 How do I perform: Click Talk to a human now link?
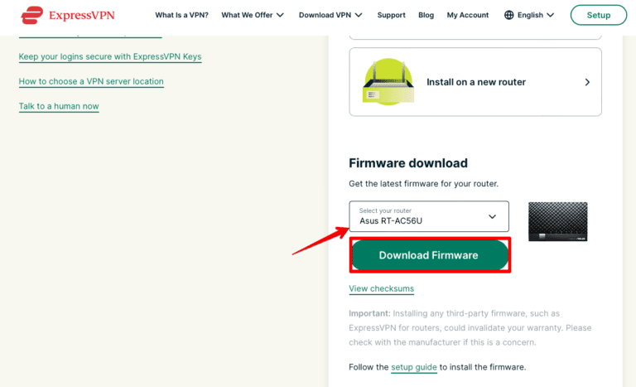click(59, 106)
